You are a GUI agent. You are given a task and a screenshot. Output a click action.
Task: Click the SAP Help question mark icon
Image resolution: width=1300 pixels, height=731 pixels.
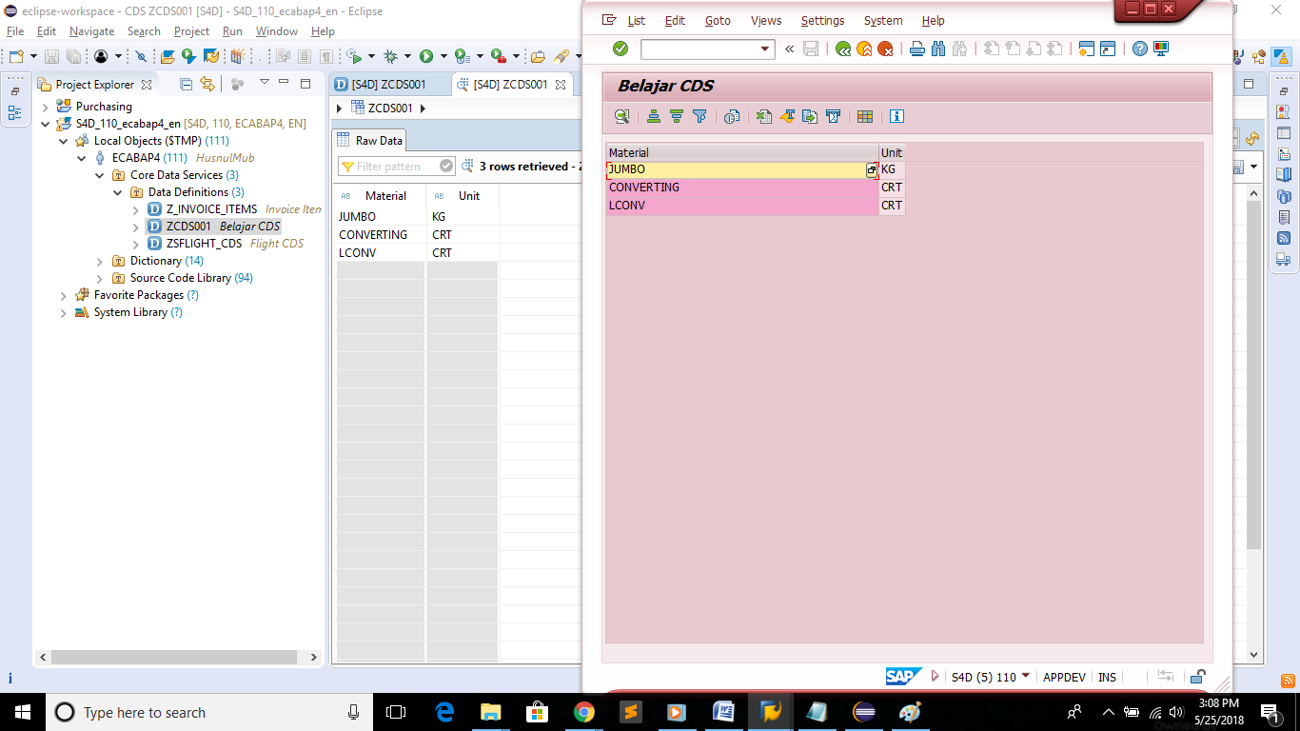pyautogui.click(x=1139, y=49)
